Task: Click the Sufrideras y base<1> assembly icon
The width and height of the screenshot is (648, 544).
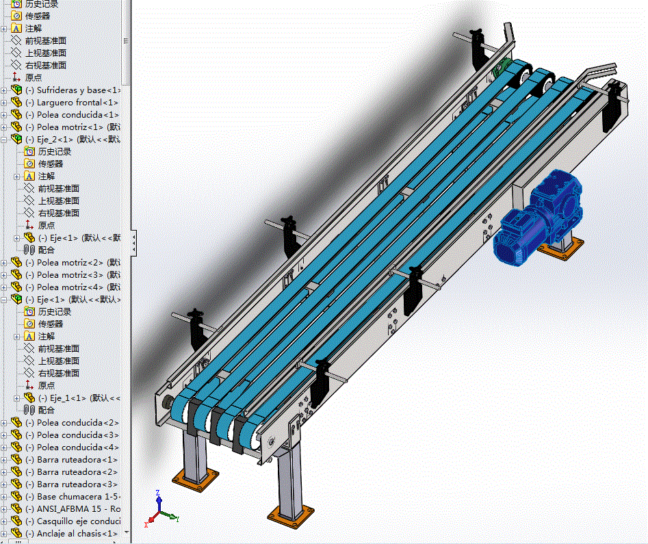Action: 16,90
